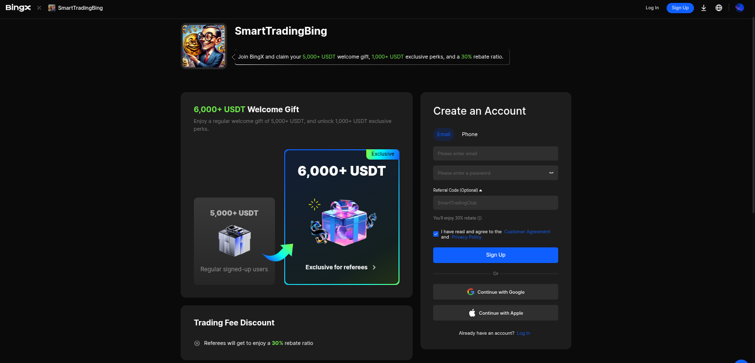Click the left arrow on promo banner
The image size is (755, 363).
pos(233,57)
